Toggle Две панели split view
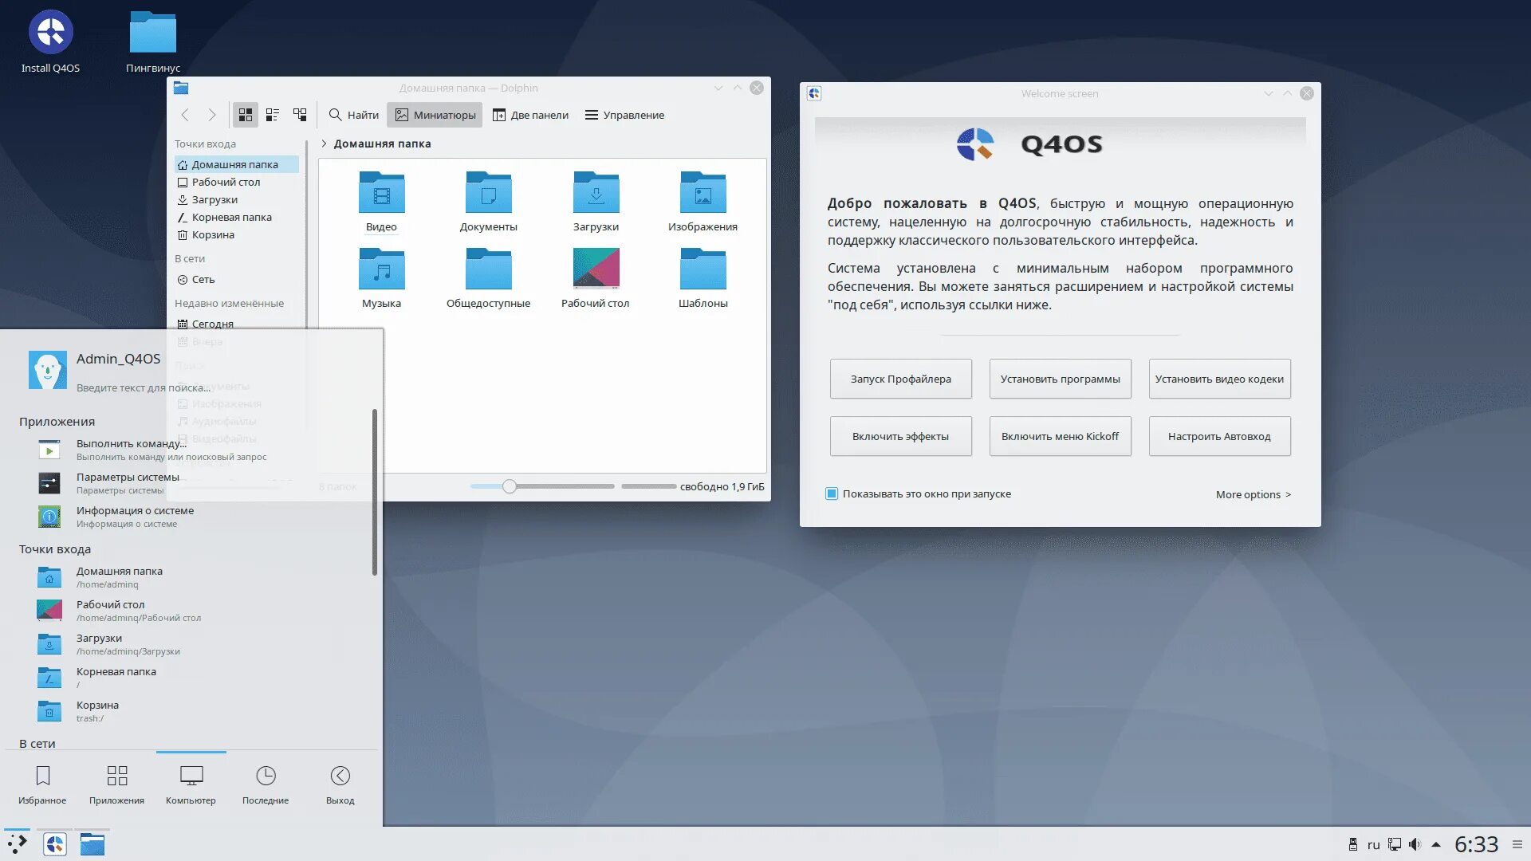Viewport: 1531px width, 861px height. coord(530,115)
